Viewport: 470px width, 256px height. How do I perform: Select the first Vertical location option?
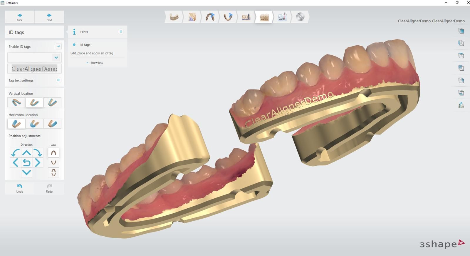point(16,102)
